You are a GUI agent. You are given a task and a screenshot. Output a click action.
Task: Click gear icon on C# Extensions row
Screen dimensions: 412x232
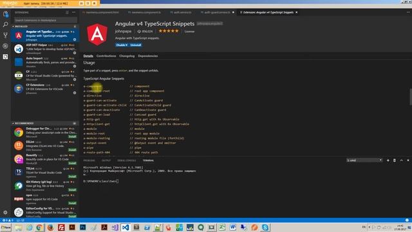click(75, 93)
